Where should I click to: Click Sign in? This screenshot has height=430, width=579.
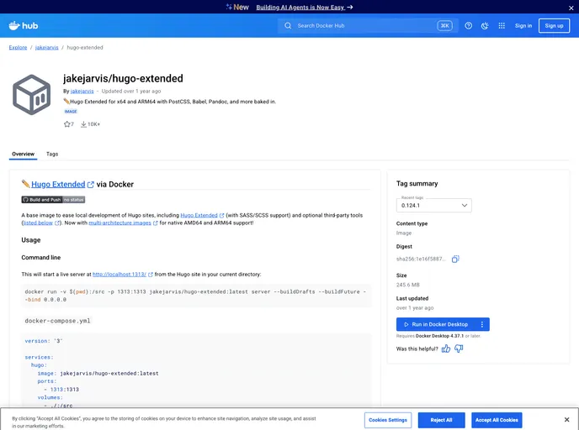pyautogui.click(x=523, y=26)
